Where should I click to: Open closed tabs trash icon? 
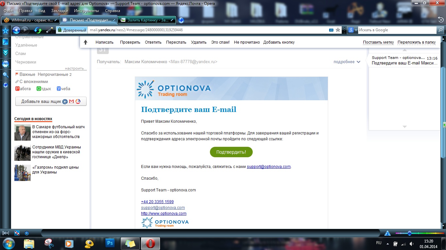(x=441, y=20)
